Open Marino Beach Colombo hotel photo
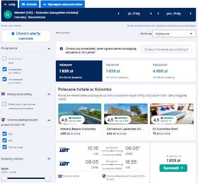 point(80,114)
